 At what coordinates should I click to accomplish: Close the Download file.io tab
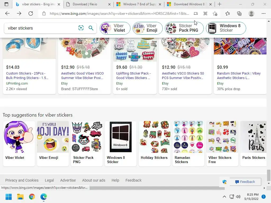(x=109, y=4)
